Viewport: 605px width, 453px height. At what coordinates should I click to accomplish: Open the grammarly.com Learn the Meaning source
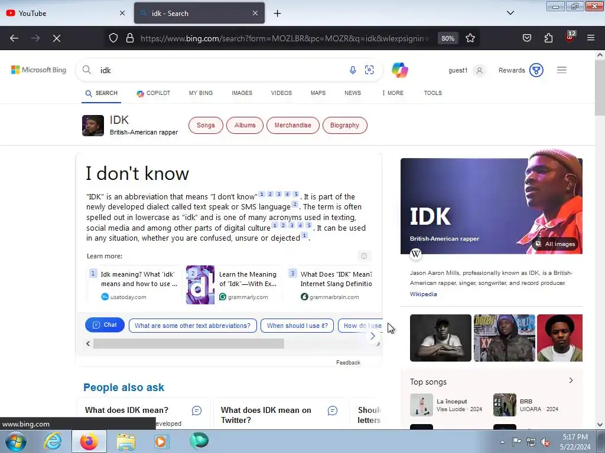[x=233, y=285]
